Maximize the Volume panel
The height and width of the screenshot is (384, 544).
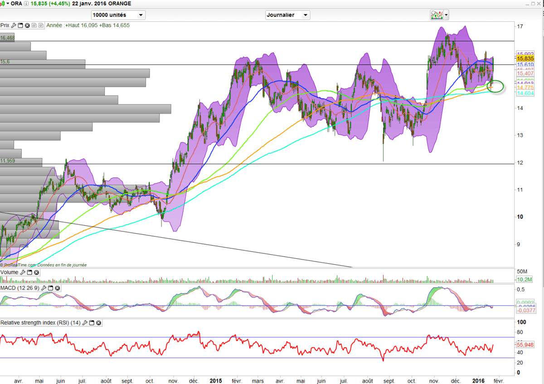(x=29, y=272)
